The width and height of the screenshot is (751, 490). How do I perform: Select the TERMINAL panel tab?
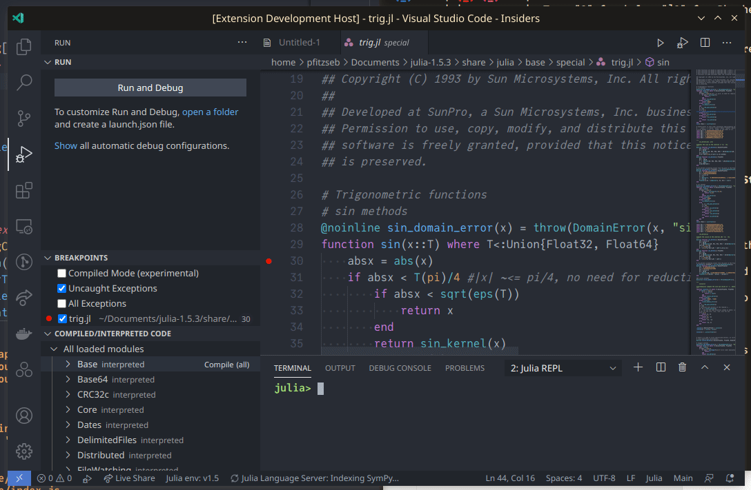[x=292, y=368]
